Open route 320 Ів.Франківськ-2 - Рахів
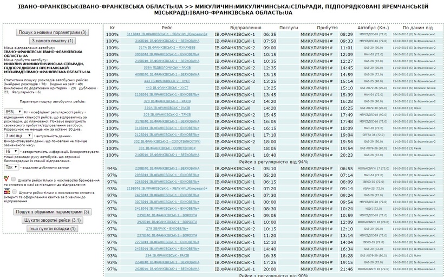 (167, 101)
